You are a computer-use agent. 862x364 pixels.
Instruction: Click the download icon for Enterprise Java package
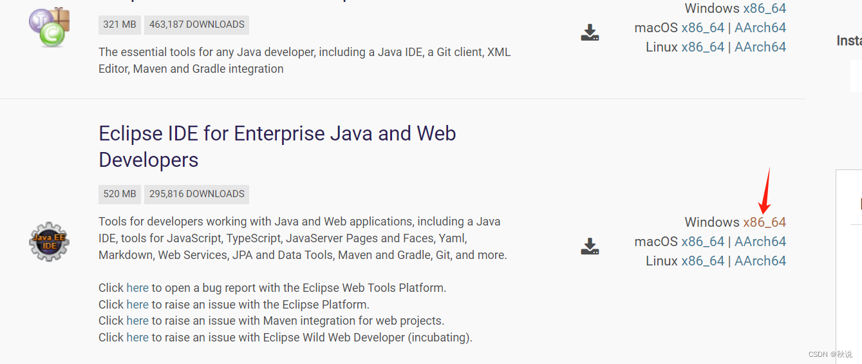(x=590, y=246)
